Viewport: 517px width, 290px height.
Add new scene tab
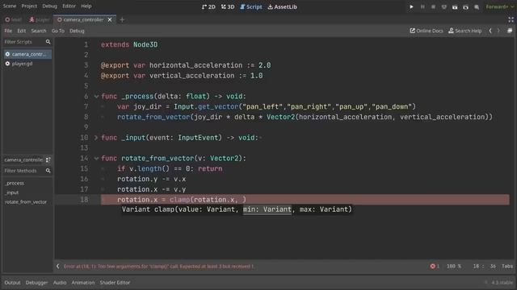pos(122,19)
